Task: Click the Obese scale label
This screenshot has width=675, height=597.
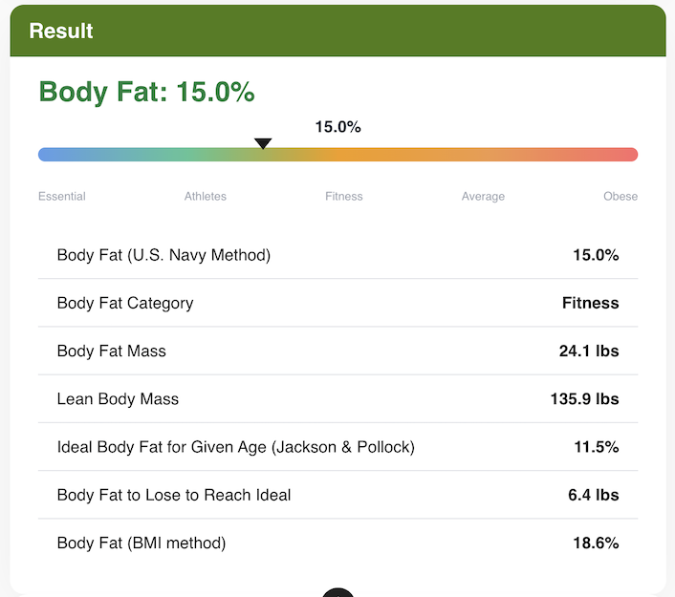Action: click(x=620, y=197)
